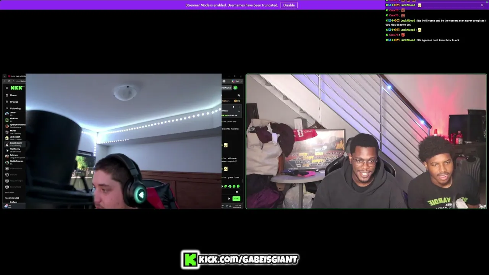This screenshot has width=489, height=275.
Task: Open the Kick sidebar hamburger menu
Action: pos(7,88)
